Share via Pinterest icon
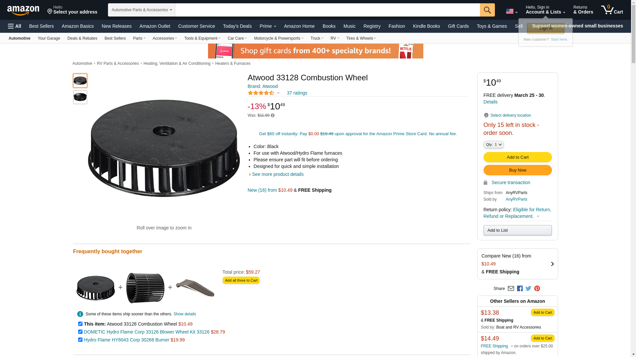Image resolution: width=636 pixels, height=357 pixels. point(537,289)
